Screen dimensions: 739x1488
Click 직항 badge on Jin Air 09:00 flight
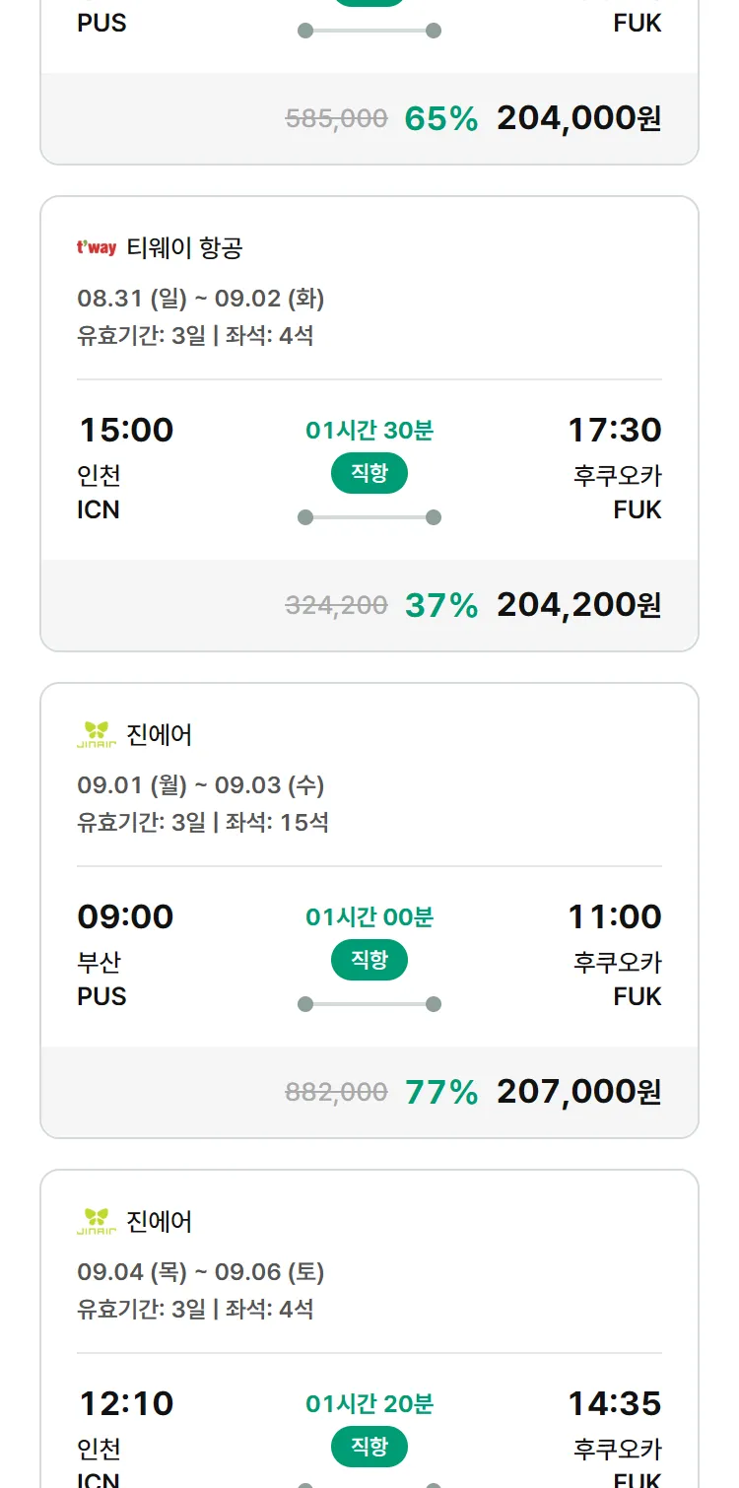(369, 961)
